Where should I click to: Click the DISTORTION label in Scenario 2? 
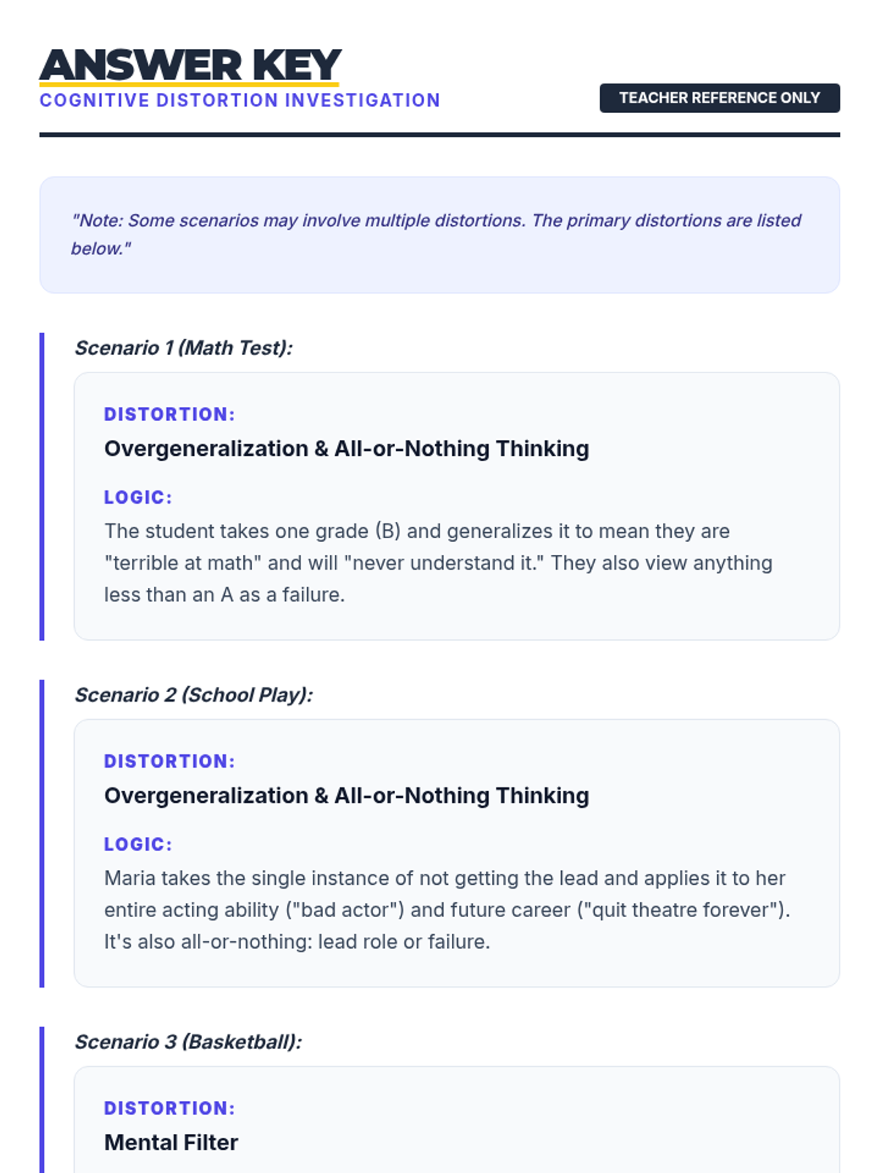169,761
